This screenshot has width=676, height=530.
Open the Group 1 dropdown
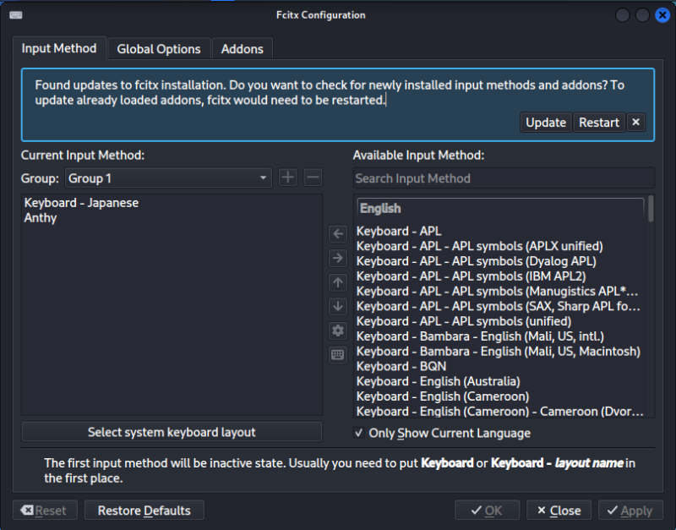pos(168,178)
